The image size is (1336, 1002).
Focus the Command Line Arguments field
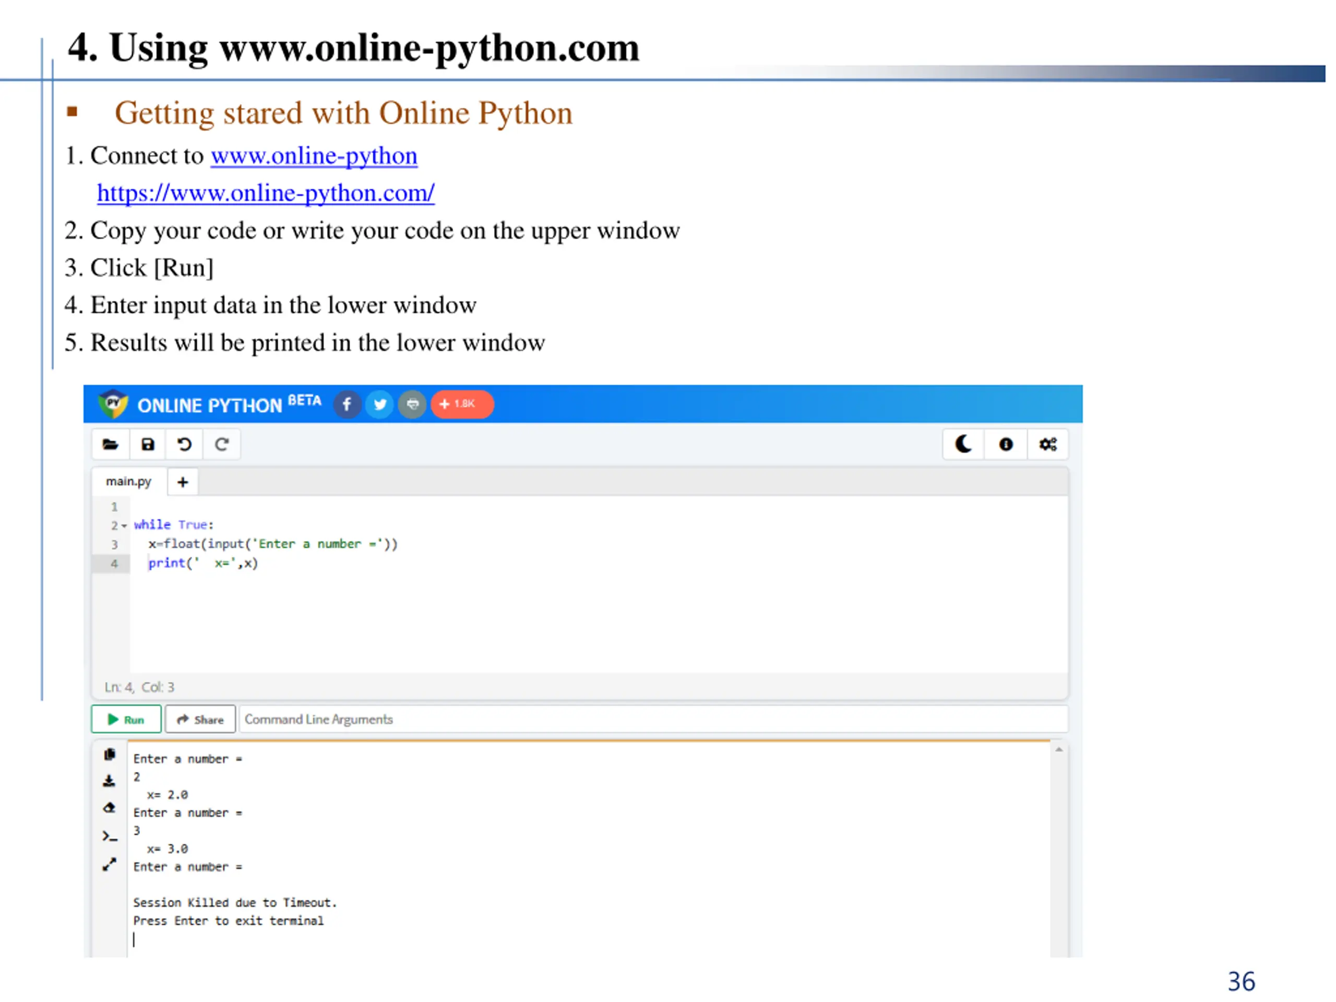coord(652,720)
